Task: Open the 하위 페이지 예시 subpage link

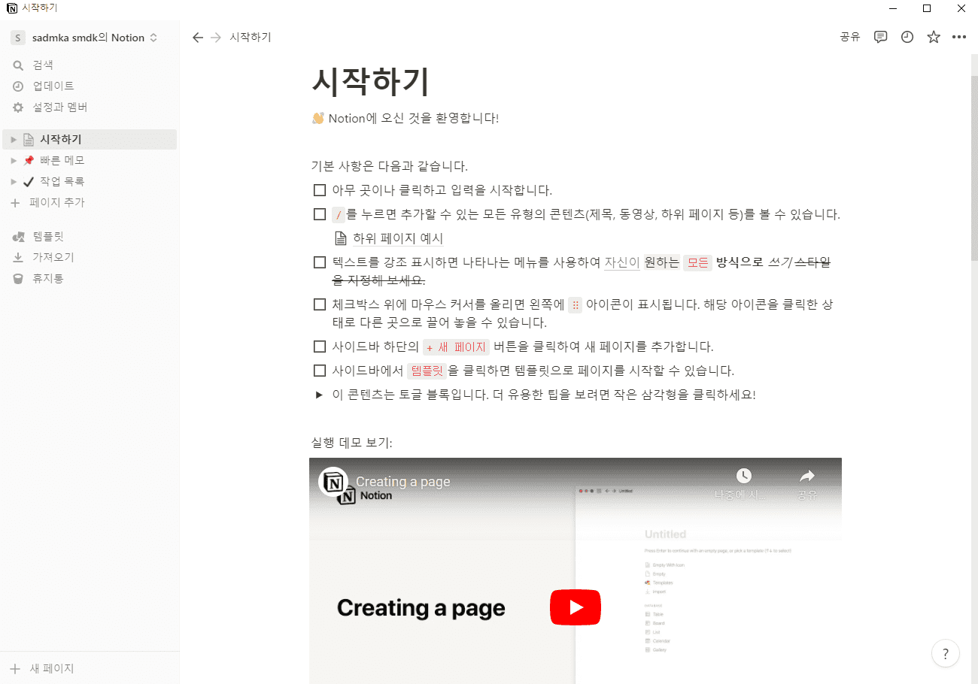Action: [399, 238]
